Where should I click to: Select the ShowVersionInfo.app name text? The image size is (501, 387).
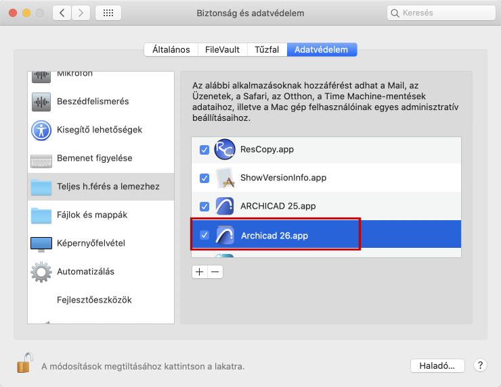coord(283,178)
